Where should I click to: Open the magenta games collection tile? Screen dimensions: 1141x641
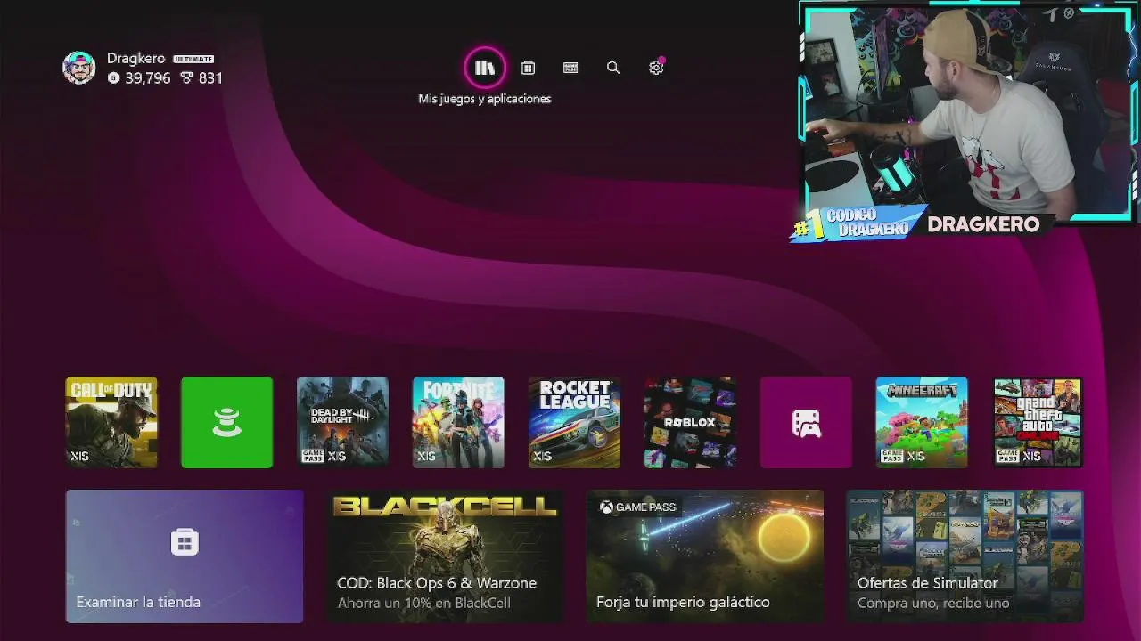pos(807,422)
